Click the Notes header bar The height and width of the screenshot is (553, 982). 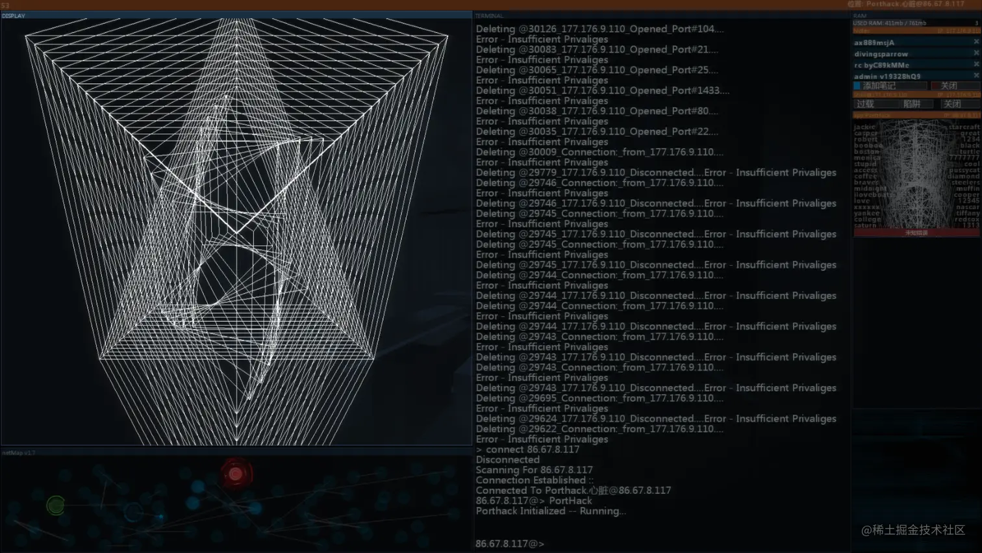point(916,31)
